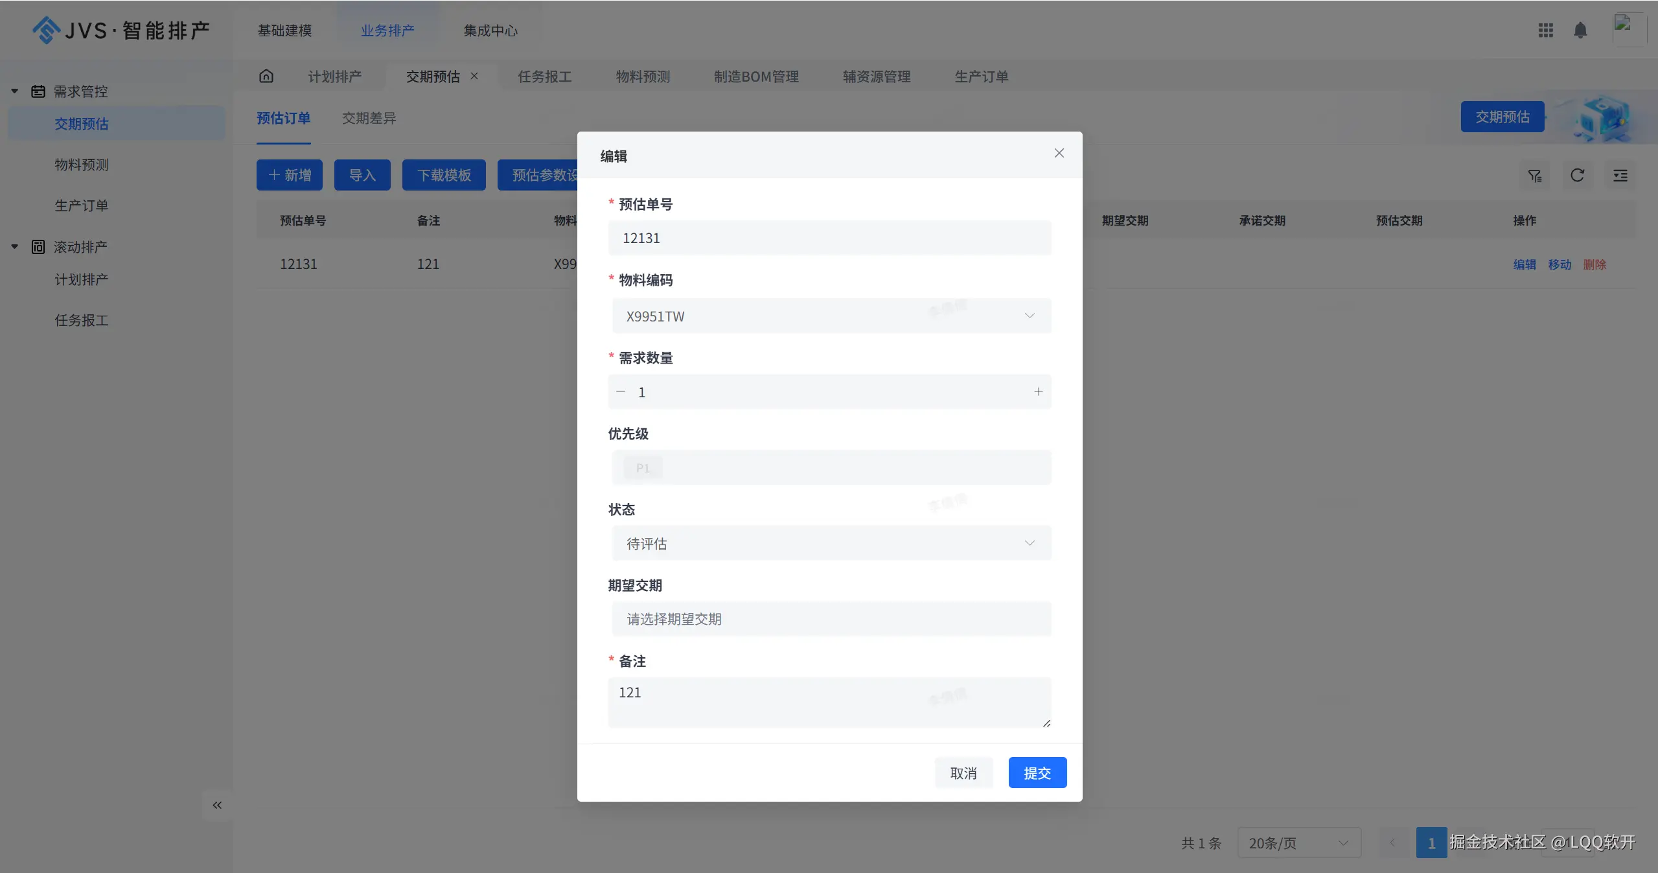
Task: Refresh the list using the refresh icon
Action: coord(1577,175)
